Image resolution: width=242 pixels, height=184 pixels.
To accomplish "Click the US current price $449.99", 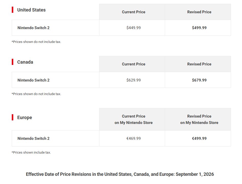I will tap(133, 28).
